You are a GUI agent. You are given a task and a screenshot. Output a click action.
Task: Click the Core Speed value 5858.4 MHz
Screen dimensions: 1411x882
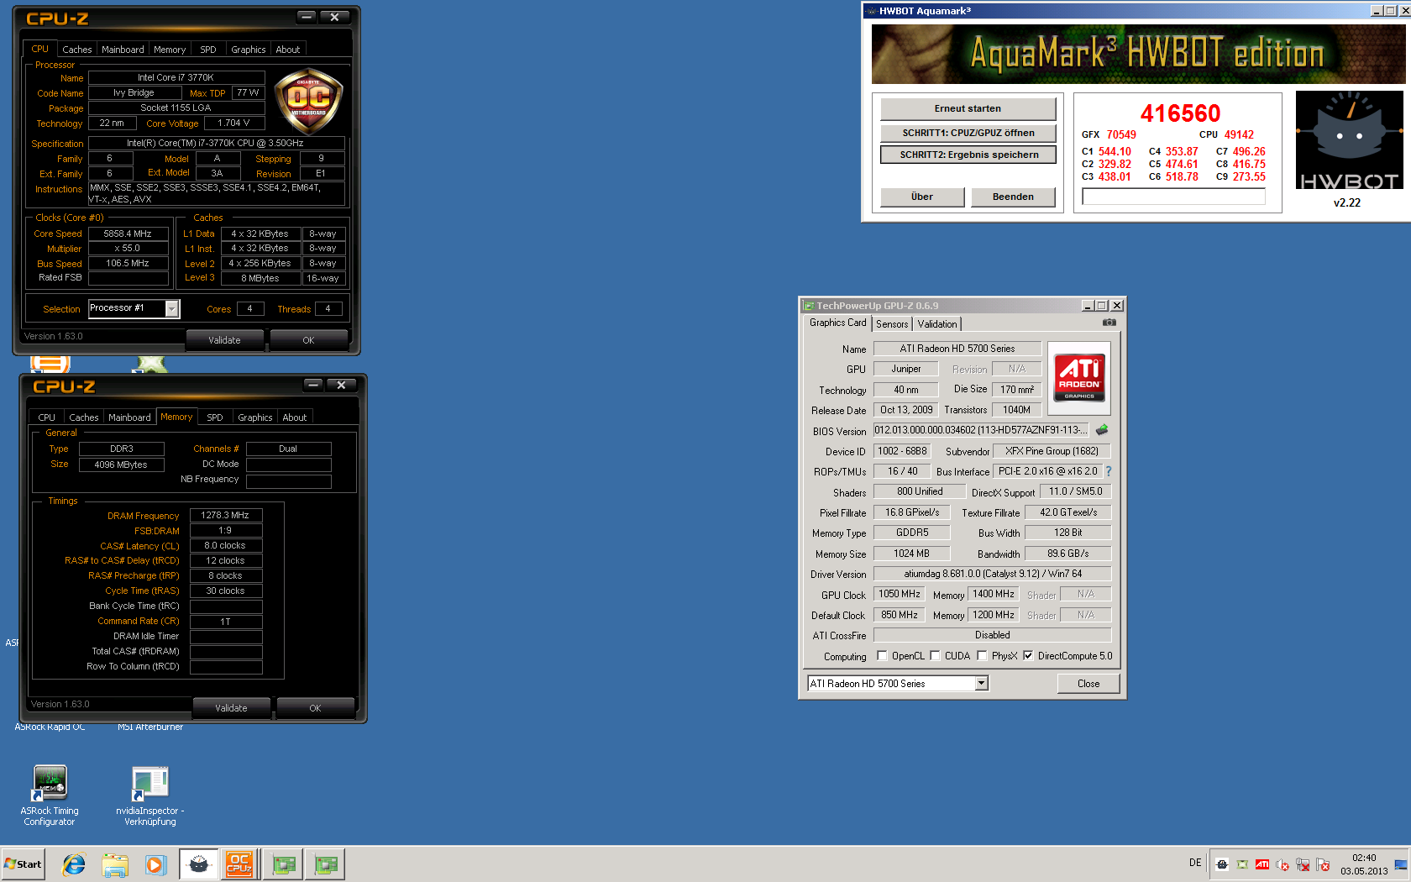pos(128,234)
